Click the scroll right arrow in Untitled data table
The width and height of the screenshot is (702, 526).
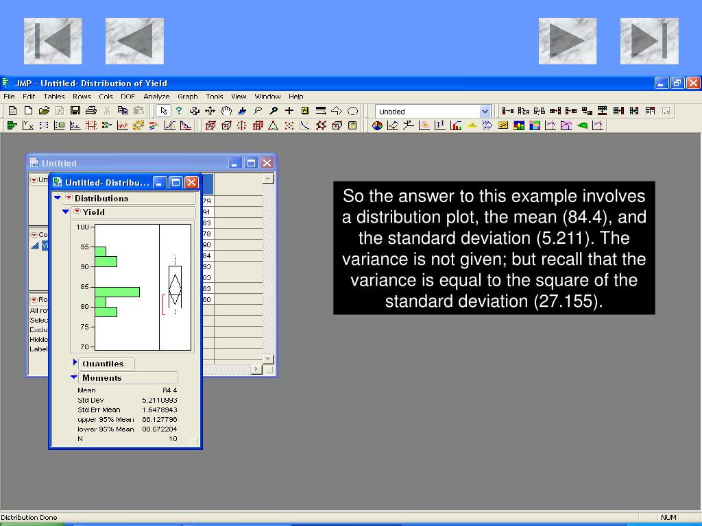(x=256, y=369)
